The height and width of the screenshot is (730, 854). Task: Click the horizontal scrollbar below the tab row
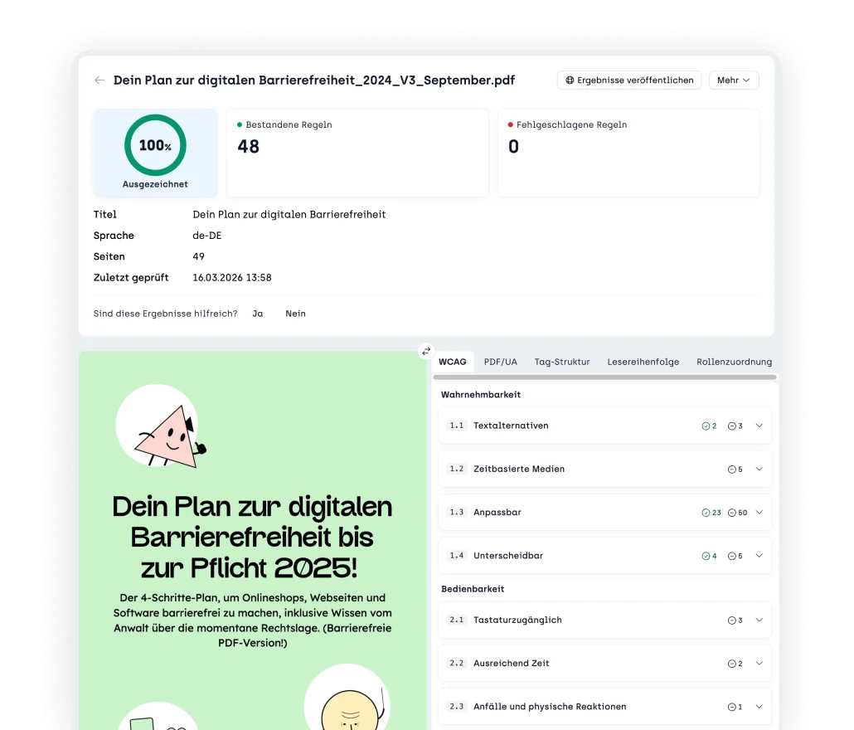[x=604, y=378]
